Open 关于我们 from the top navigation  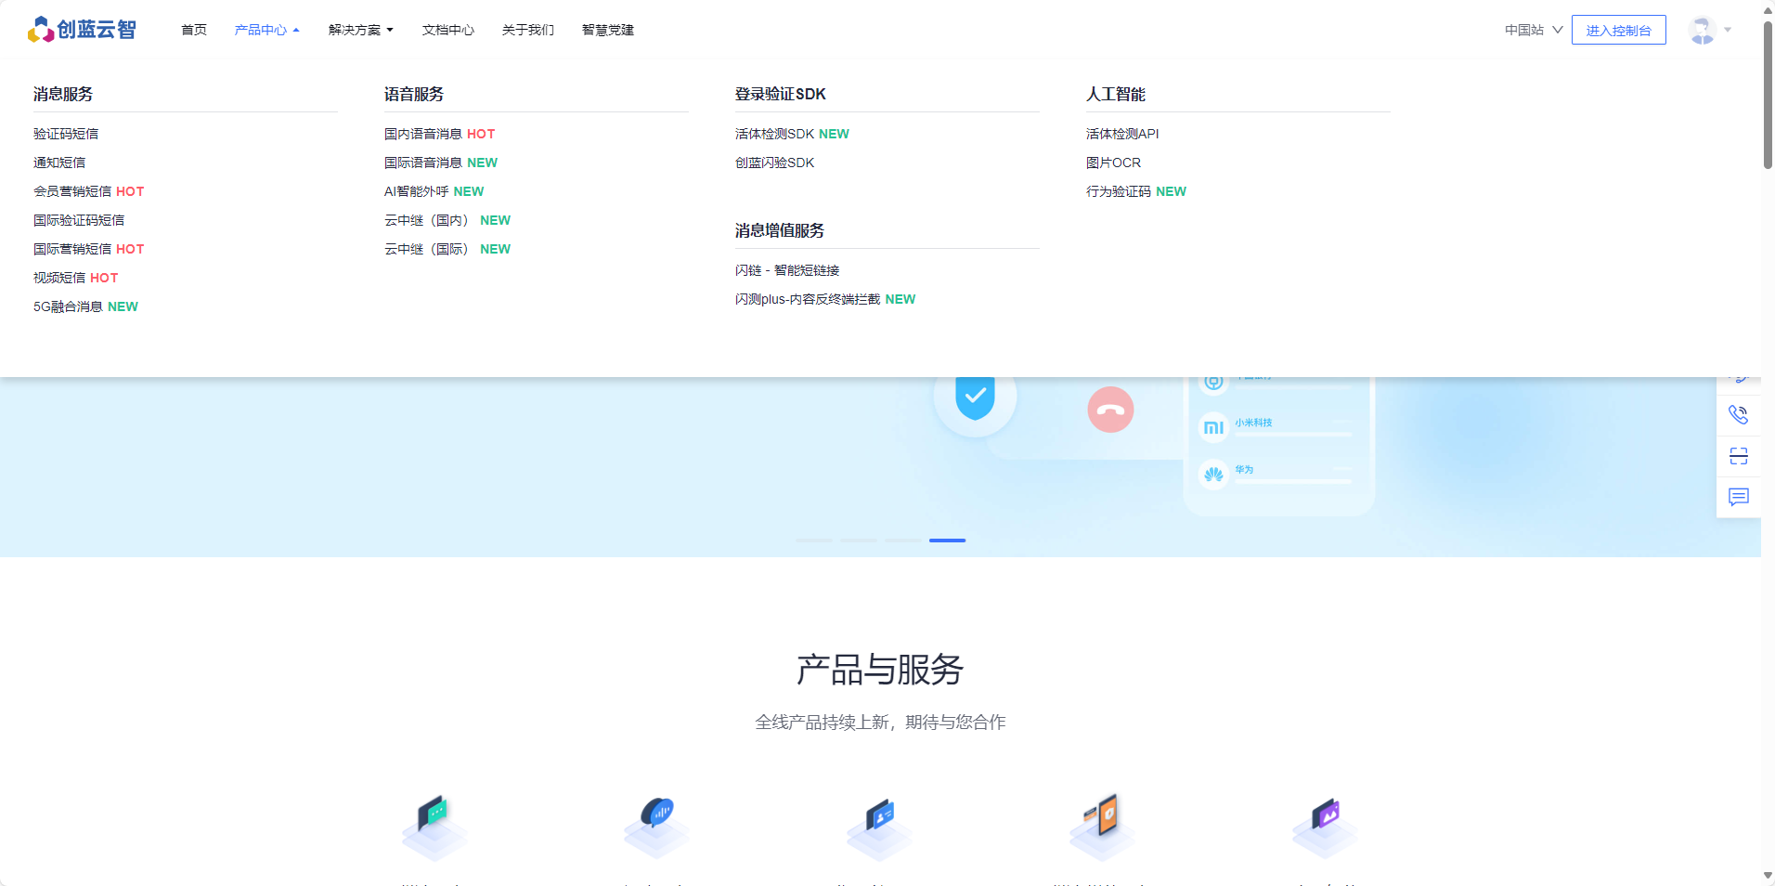(527, 30)
